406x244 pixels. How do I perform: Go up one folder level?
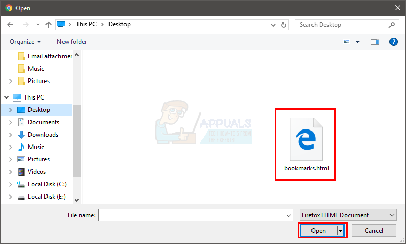pos(49,25)
